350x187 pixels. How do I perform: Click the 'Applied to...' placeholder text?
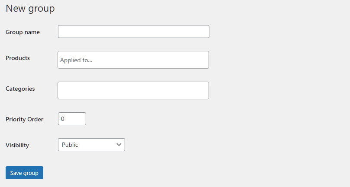click(x=76, y=60)
